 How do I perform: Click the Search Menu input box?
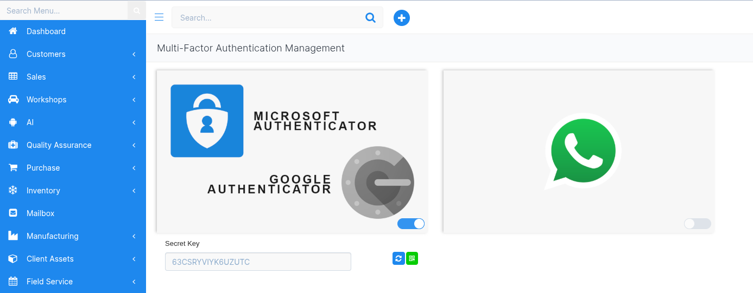pos(64,10)
